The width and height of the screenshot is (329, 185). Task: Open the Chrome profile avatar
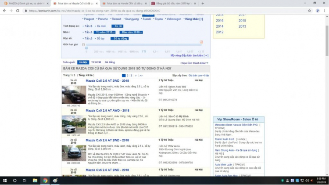pyautogui.click(x=318, y=11)
